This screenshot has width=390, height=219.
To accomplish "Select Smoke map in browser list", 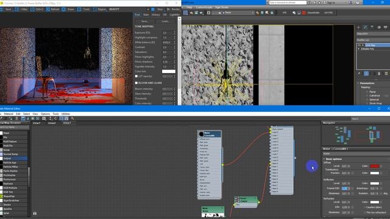I will click(x=14, y=205).
